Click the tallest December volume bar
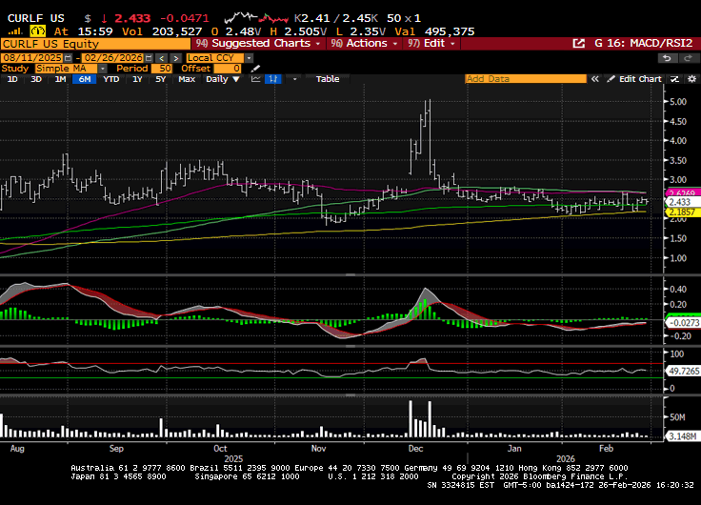The width and height of the screenshot is (701, 505). [411, 418]
